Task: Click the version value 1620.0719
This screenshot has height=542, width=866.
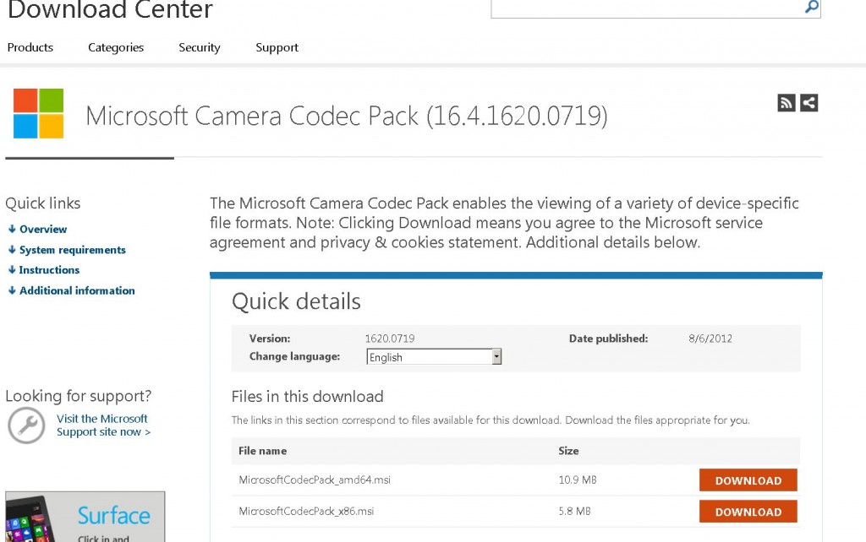Action: click(390, 339)
